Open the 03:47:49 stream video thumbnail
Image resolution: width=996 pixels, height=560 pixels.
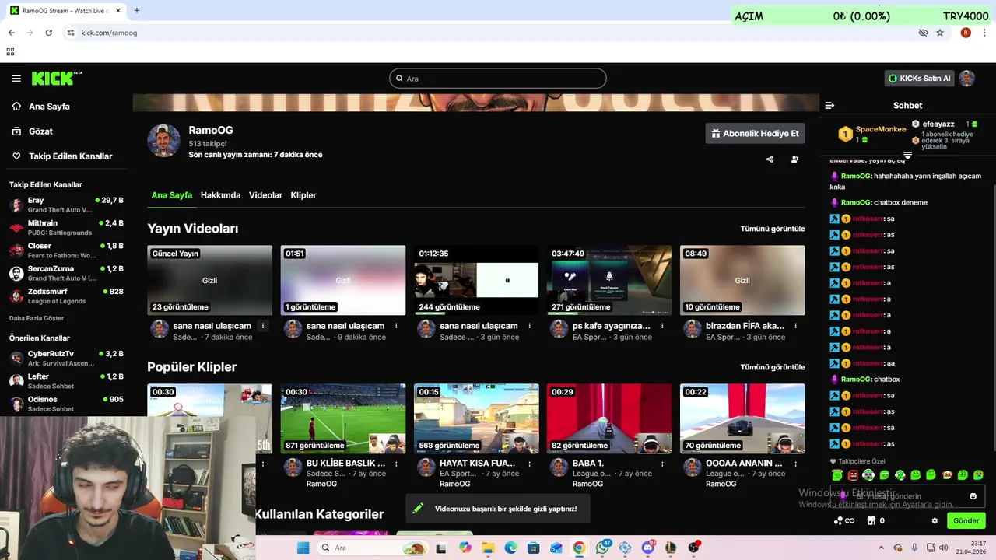coord(609,280)
